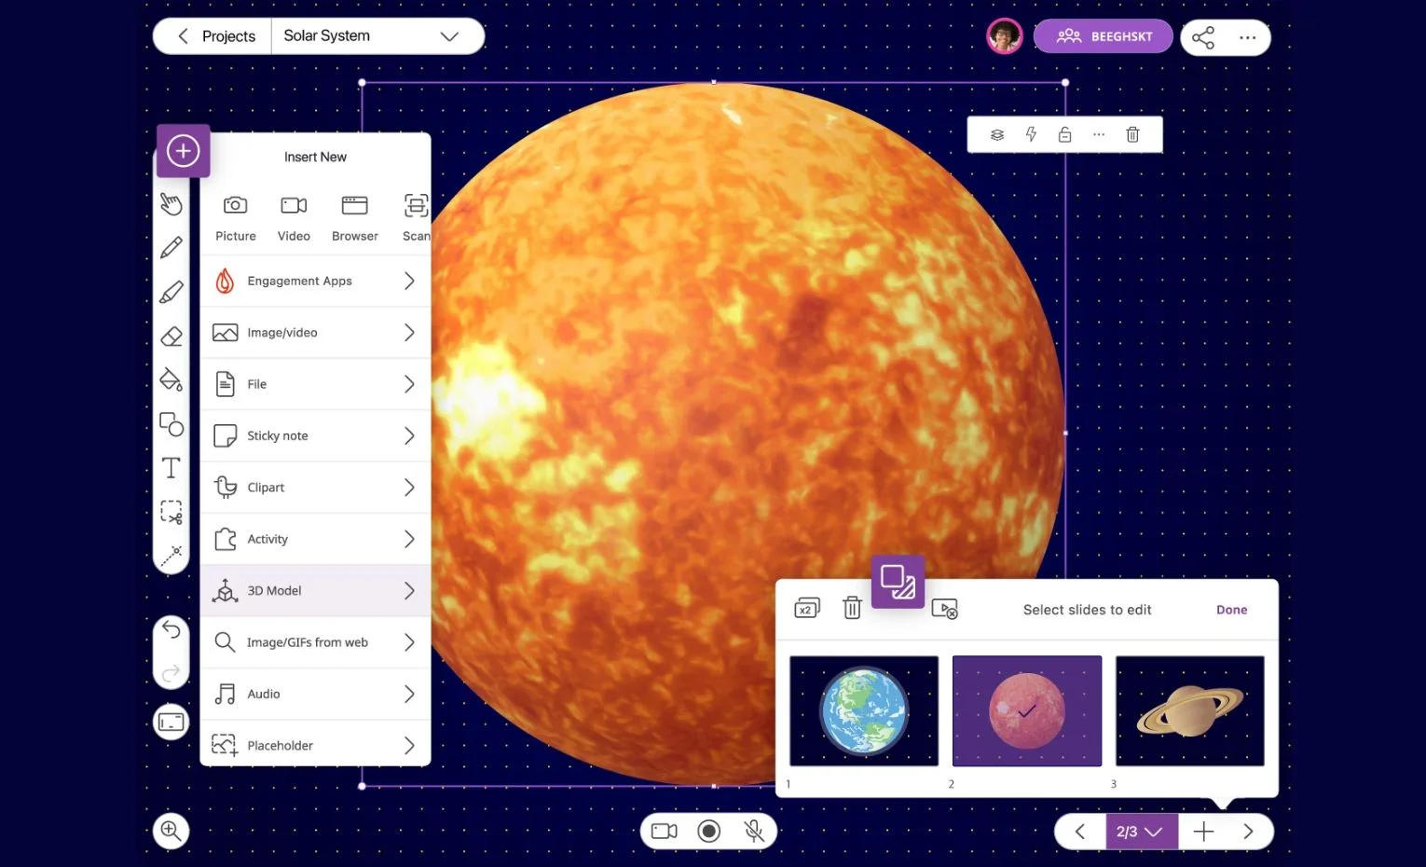Click Done in the slide editor
Viewport: 1426px width, 867px height.
[x=1231, y=610]
